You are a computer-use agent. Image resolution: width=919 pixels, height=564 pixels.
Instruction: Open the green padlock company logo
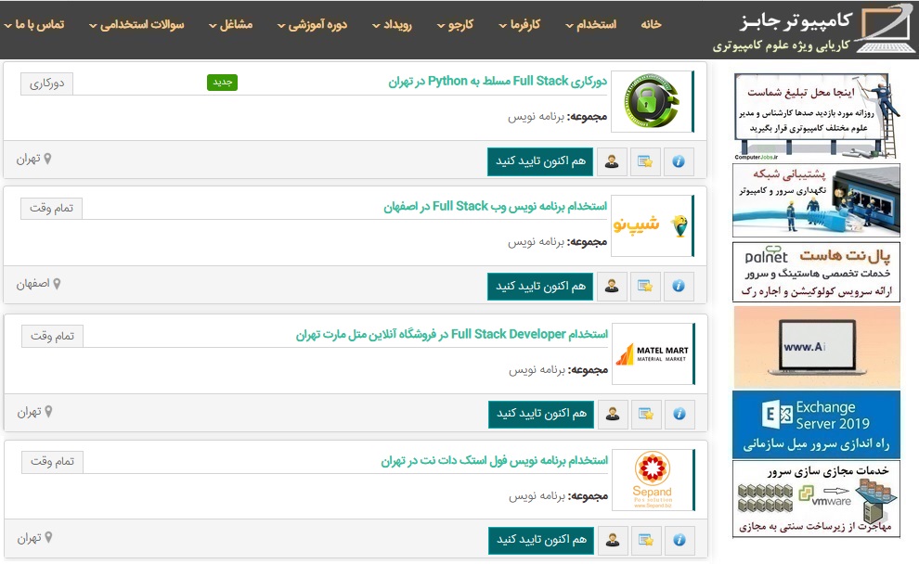pos(652,102)
